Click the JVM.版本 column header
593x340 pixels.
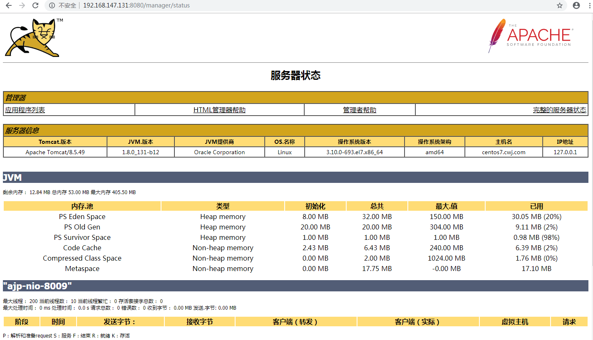coord(141,142)
